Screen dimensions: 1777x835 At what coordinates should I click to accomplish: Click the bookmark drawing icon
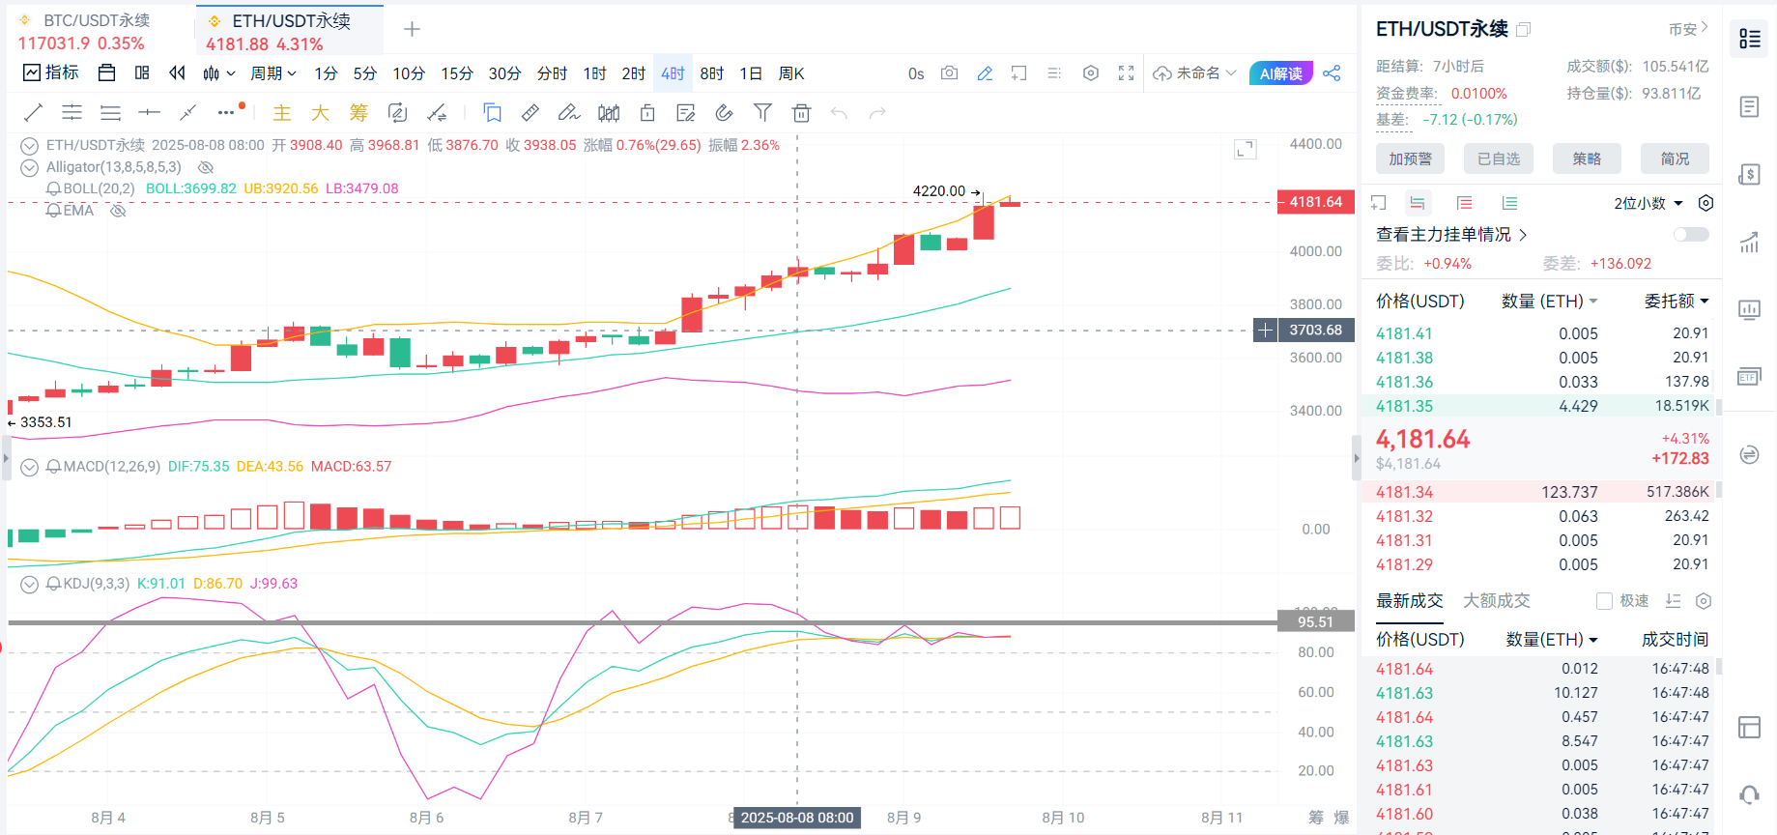click(493, 113)
